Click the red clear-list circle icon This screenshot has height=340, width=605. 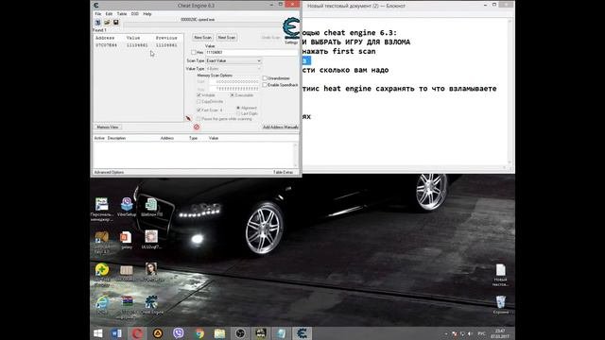197,127
